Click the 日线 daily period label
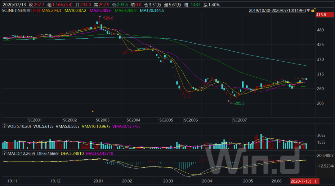 [37, 11]
